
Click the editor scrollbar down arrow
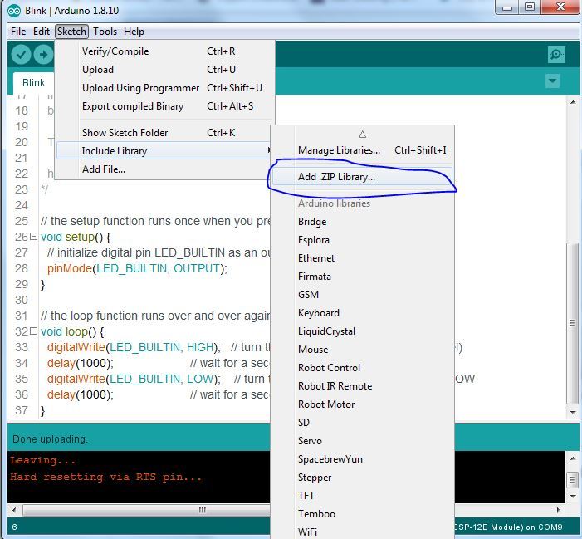coord(573,413)
